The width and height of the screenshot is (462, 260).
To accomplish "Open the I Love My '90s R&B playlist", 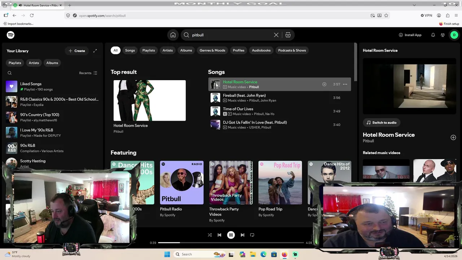I will (x=53, y=133).
